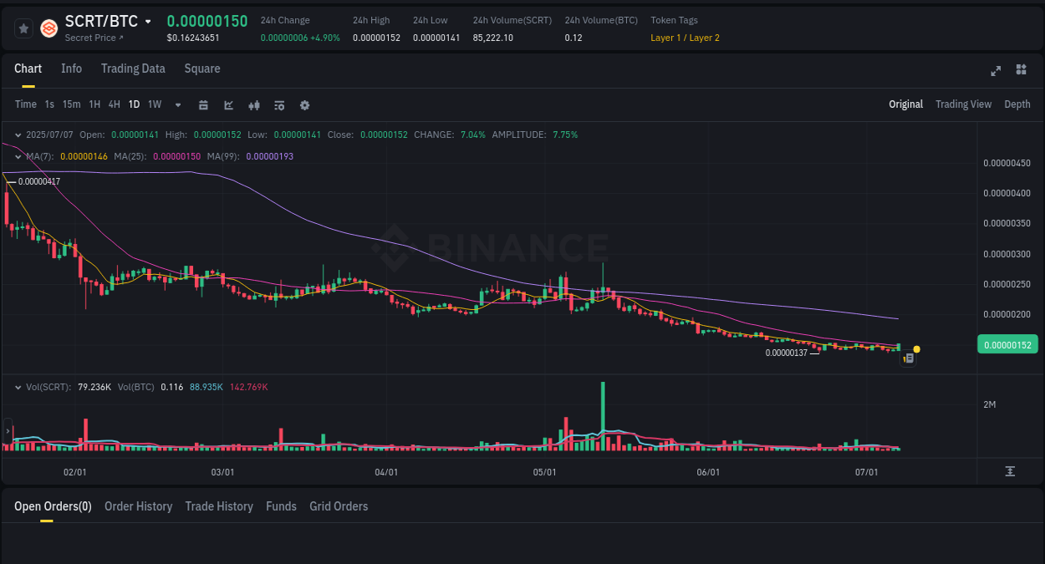Select the 1W candle interval
This screenshot has width=1045, height=564.
pyautogui.click(x=154, y=104)
